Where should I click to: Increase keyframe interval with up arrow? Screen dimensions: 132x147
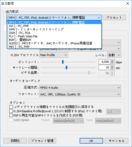pos(112,66)
